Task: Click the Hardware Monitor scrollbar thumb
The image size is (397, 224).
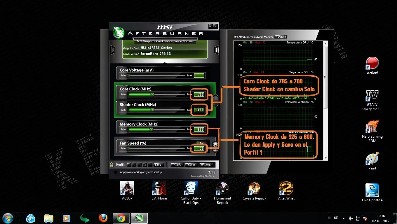Action: (x=325, y=77)
